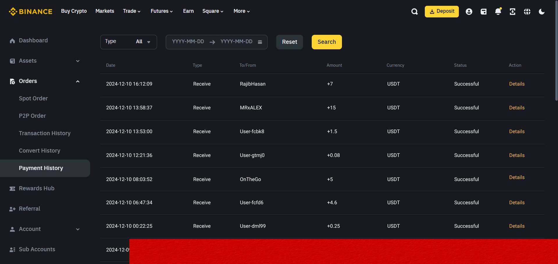Click the start date input field
Image resolution: width=558 pixels, height=264 pixels.
tap(188, 41)
